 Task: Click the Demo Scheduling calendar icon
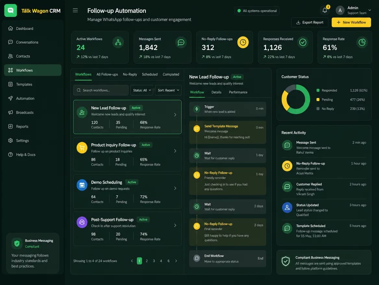tap(82, 185)
